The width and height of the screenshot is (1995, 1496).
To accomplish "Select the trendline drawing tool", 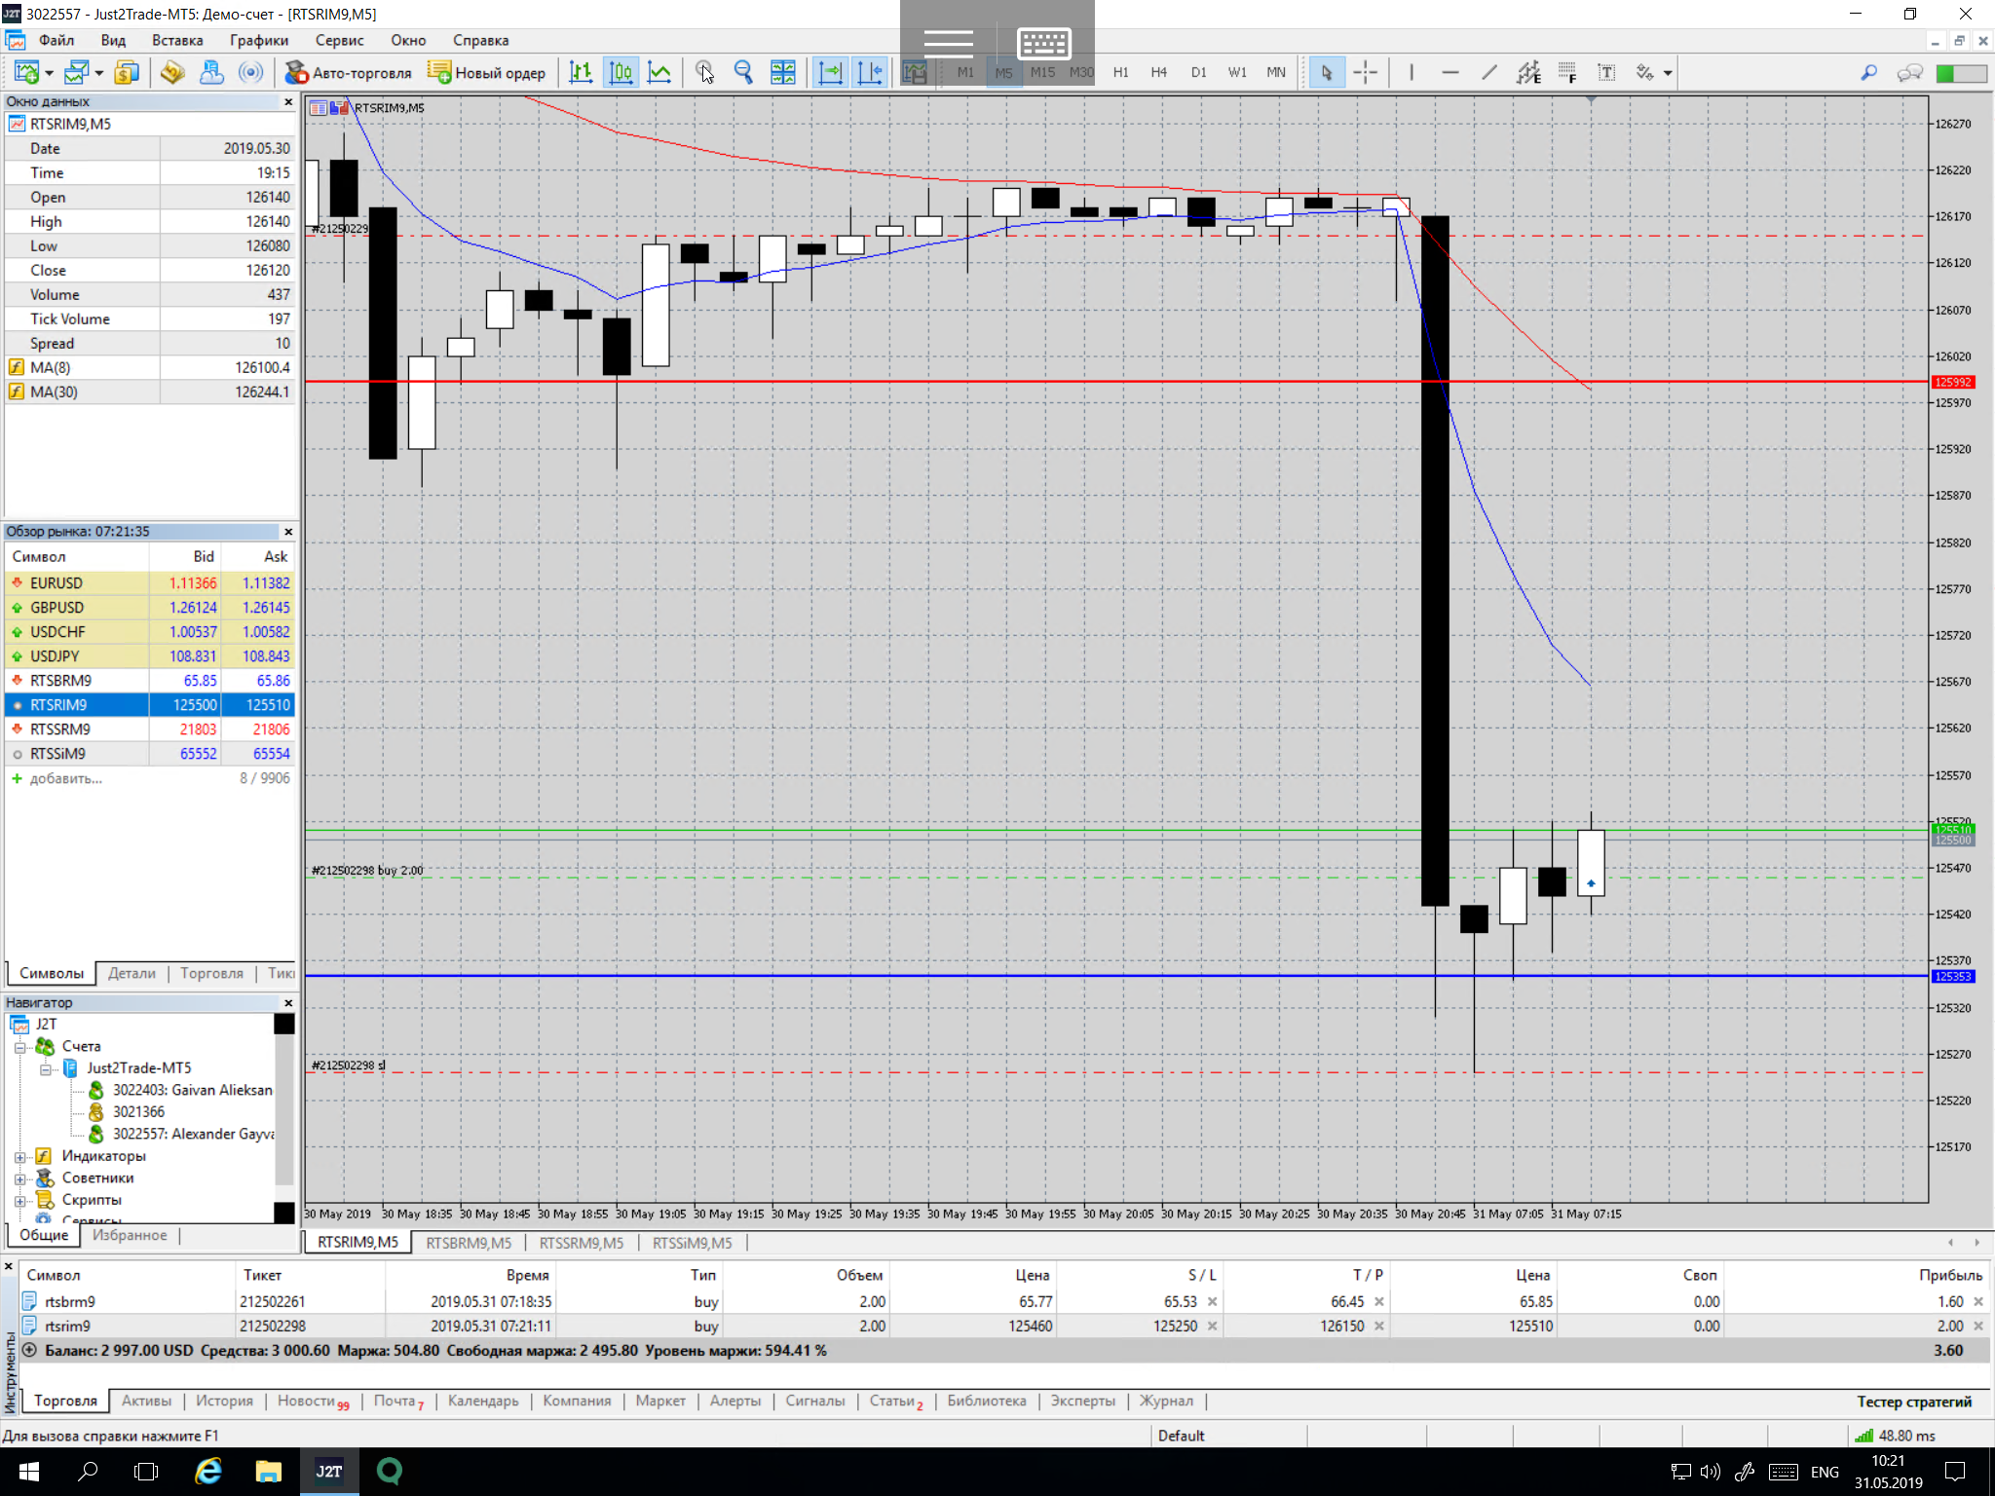I will tap(1488, 72).
